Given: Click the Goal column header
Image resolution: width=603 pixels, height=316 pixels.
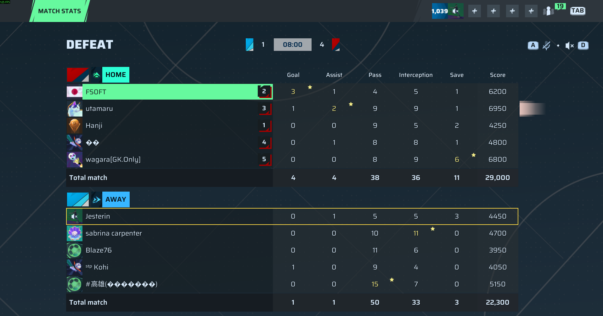Looking at the screenshot, I should (293, 75).
